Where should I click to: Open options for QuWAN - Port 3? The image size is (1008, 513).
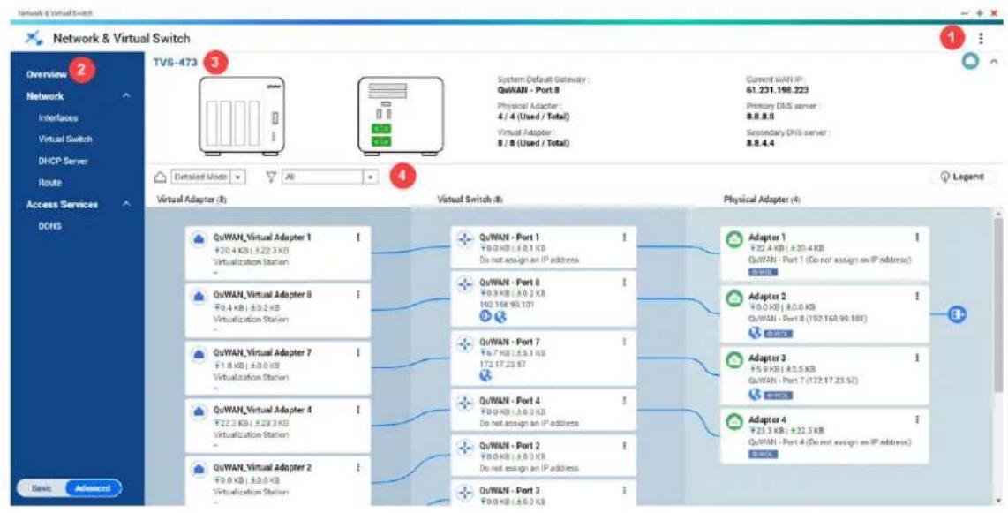tap(623, 491)
